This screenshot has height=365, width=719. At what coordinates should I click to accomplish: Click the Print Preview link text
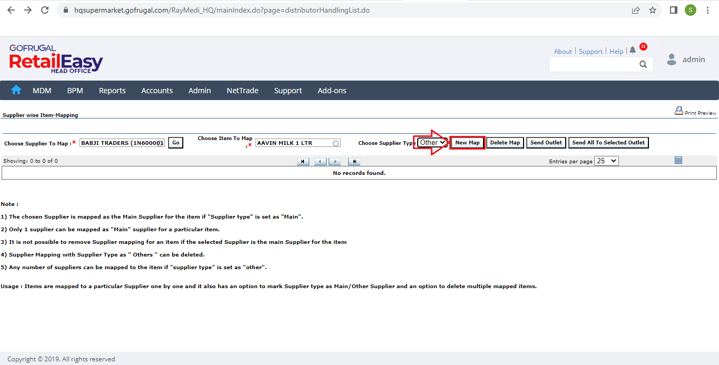coord(701,113)
